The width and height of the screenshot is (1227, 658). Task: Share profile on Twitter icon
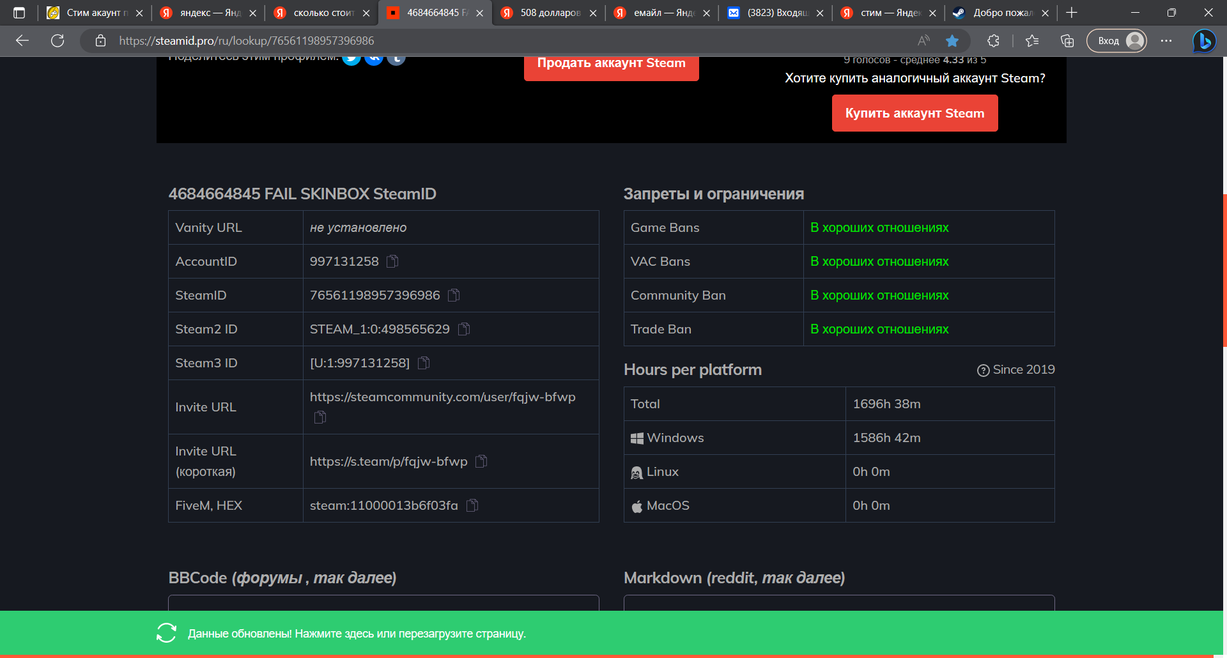[351, 59]
